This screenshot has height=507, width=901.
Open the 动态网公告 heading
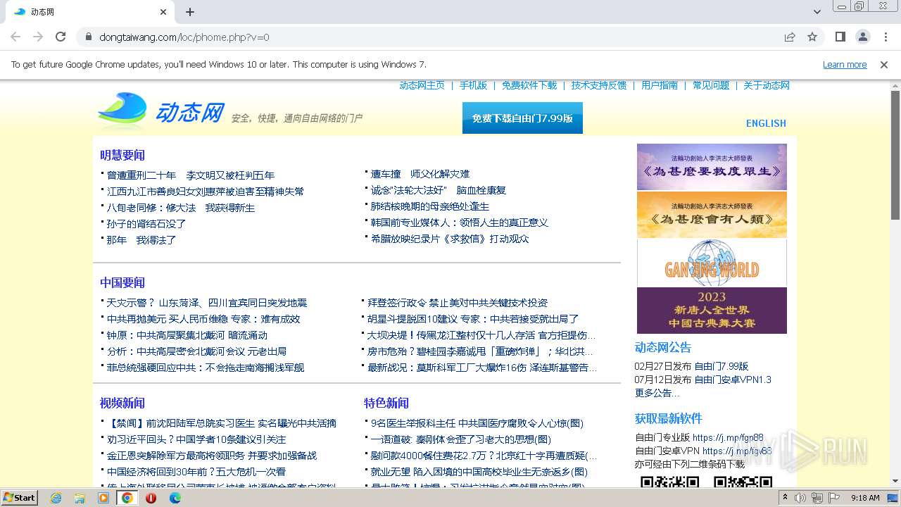pyautogui.click(x=663, y=347)
